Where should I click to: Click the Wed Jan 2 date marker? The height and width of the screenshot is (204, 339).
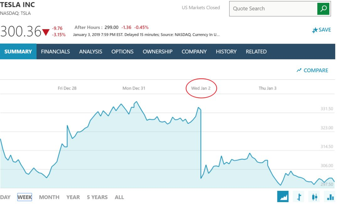point(201,88)
